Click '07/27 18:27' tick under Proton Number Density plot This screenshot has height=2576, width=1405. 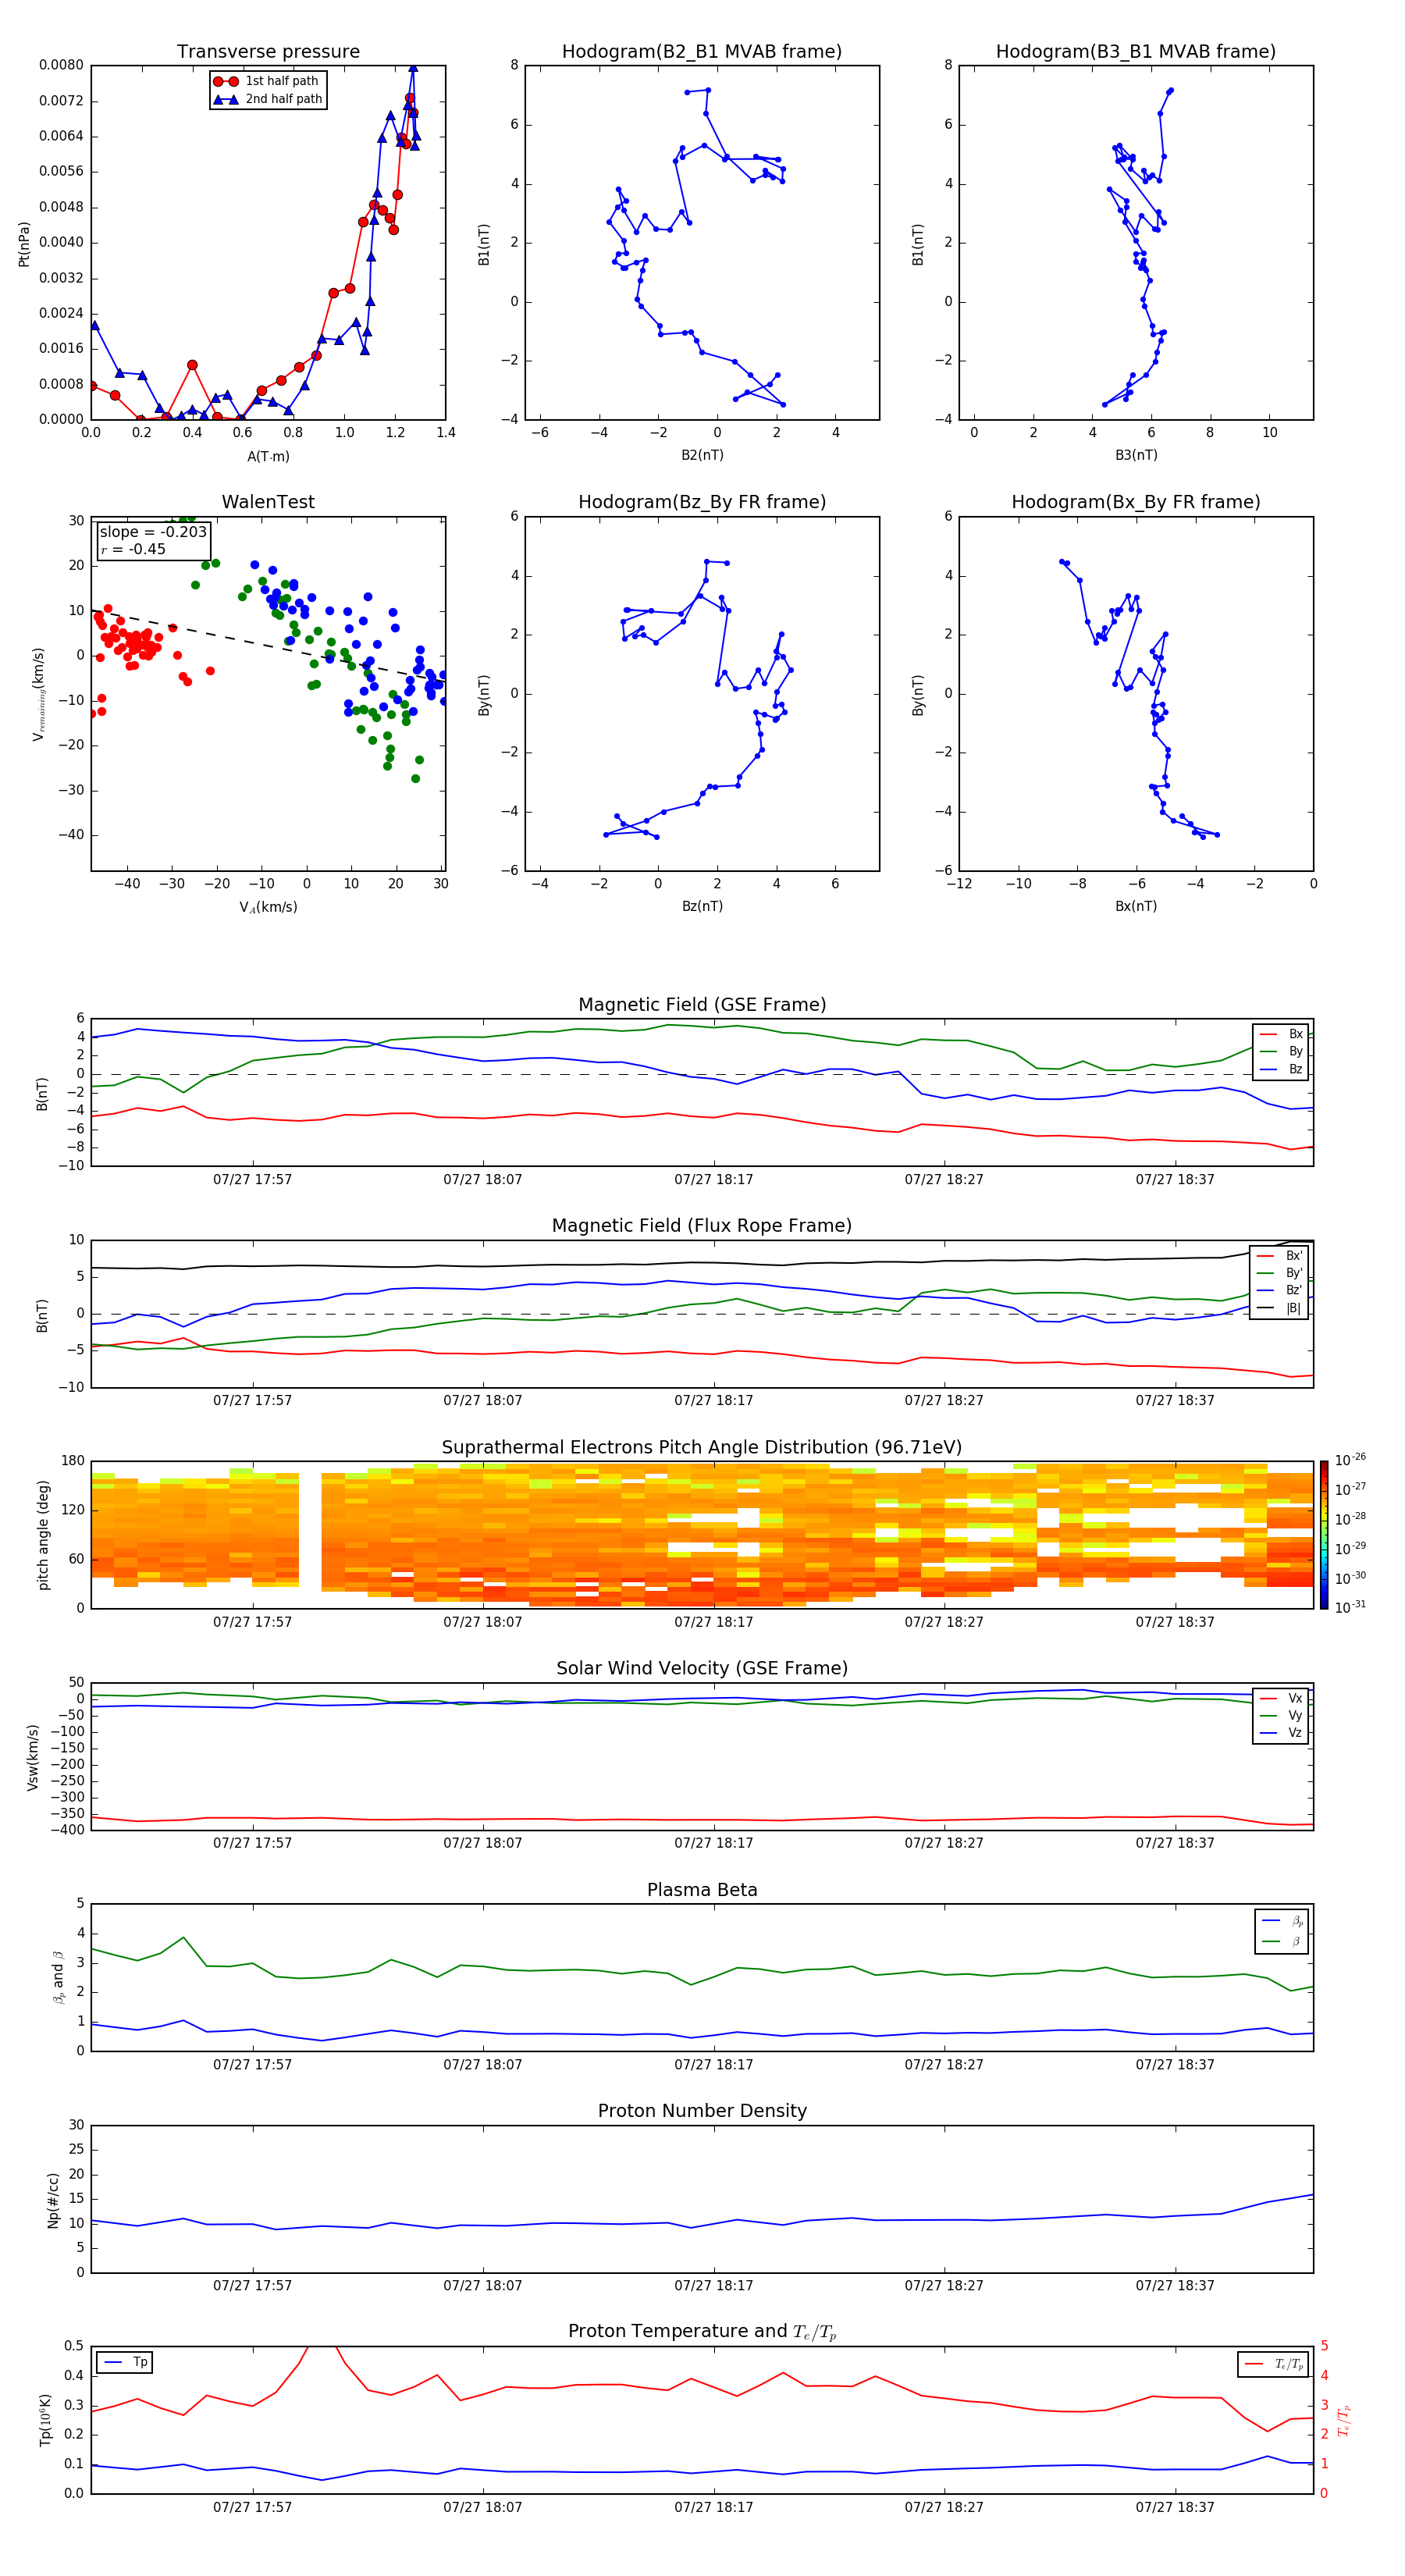[x=944, y=2286]
